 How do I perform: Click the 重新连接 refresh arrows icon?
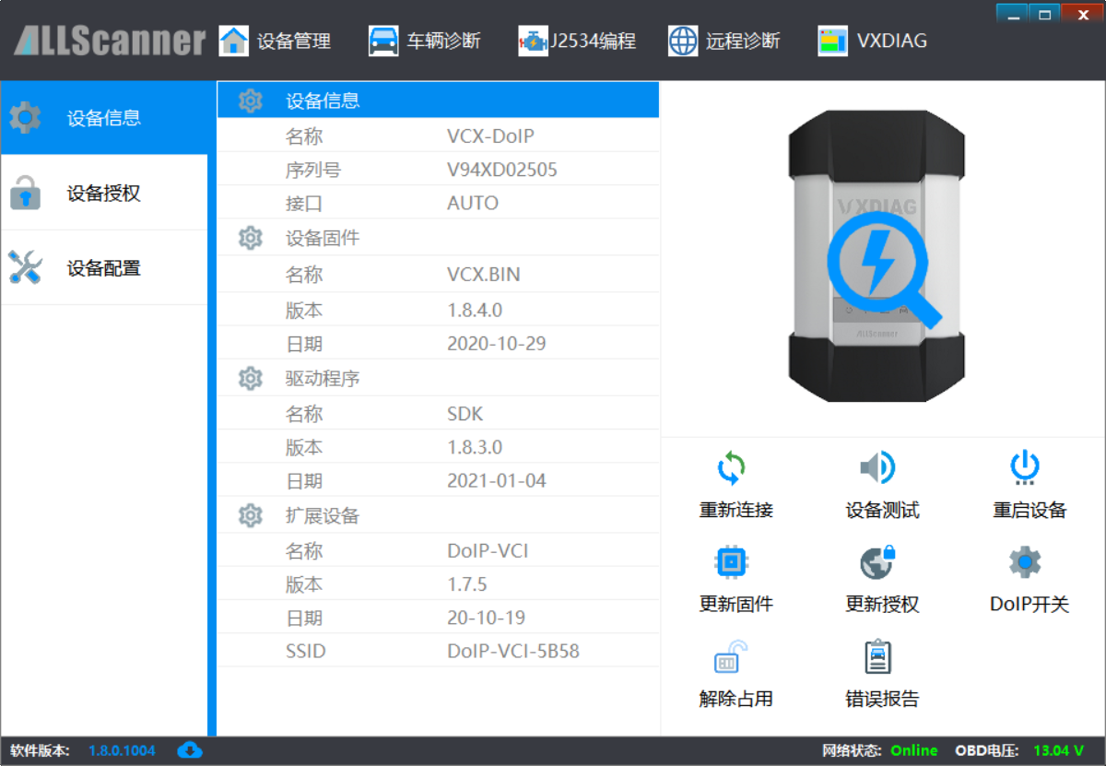click(x=732, y=468)
